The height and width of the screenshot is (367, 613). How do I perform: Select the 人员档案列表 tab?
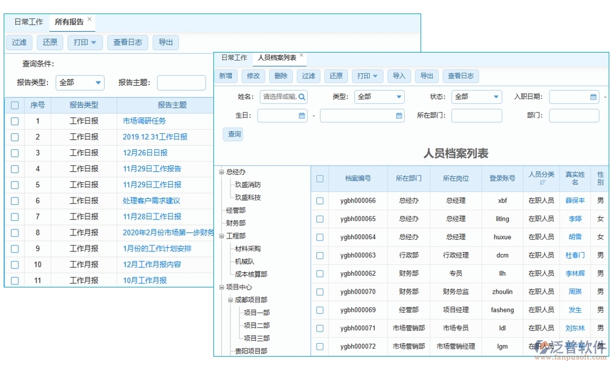pos(277,57)
